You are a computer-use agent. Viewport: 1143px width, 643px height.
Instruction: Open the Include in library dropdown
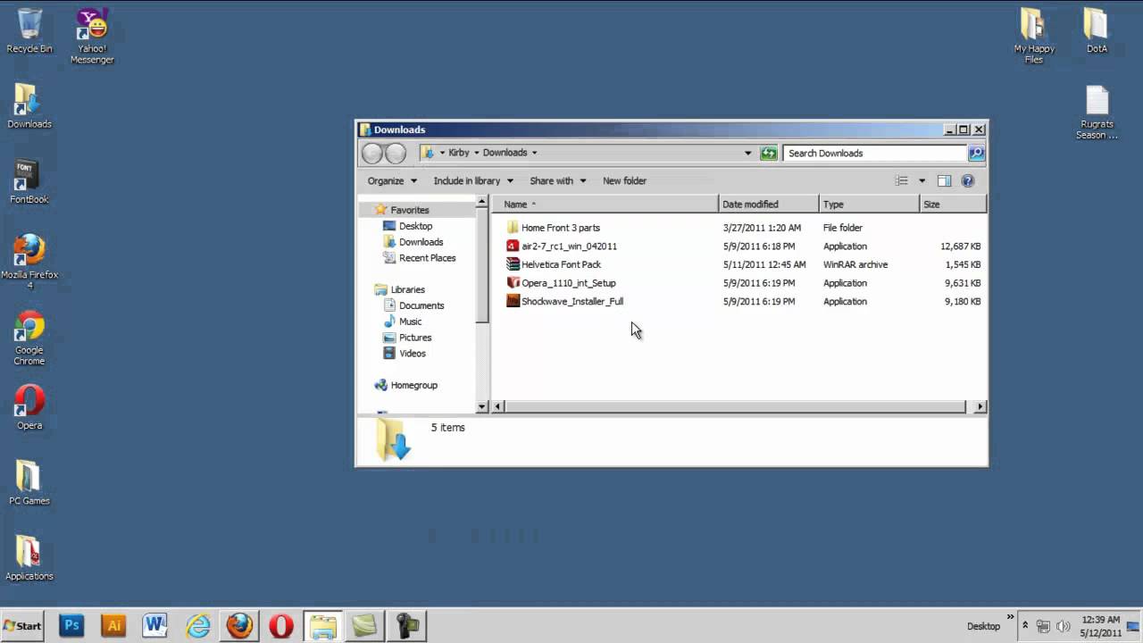tap(473, 180)
